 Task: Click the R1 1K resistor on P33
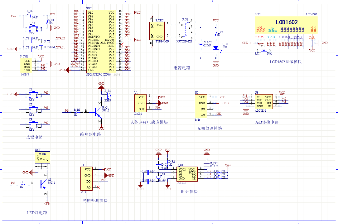(22, 185)
